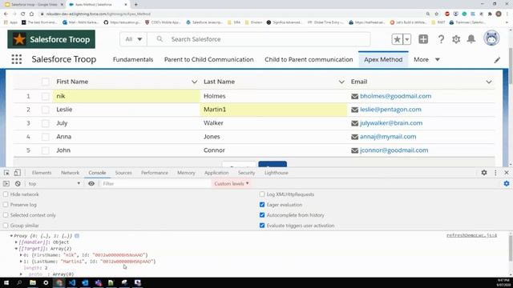Tick the select-all header checkbox
Viewport: 513px width, 288px height.
pyautogui.click(x=45, y=82)
